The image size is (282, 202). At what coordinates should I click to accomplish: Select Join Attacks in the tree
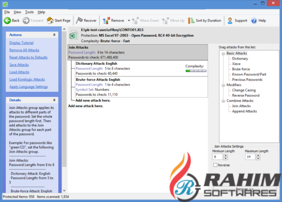click(242, 106)
